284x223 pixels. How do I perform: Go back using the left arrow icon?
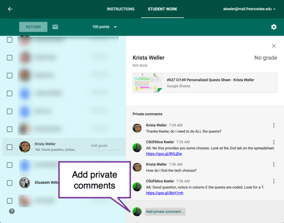[x=10, y=9]
